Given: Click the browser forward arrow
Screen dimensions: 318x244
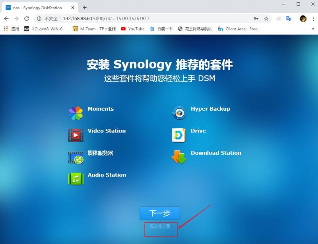Looking at the screenshot, I should pyautogui.click(x=16, y=19).
